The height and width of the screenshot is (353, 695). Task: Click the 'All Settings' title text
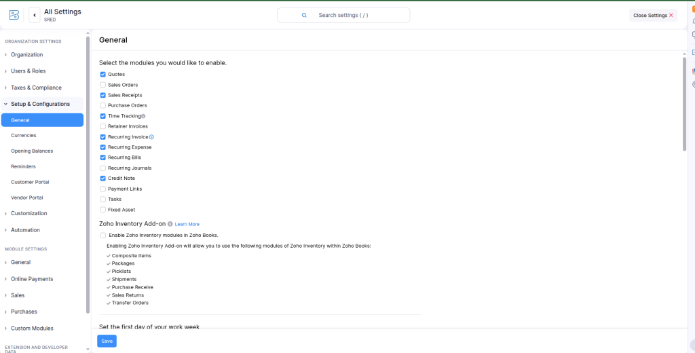click(x=62, y=12)
